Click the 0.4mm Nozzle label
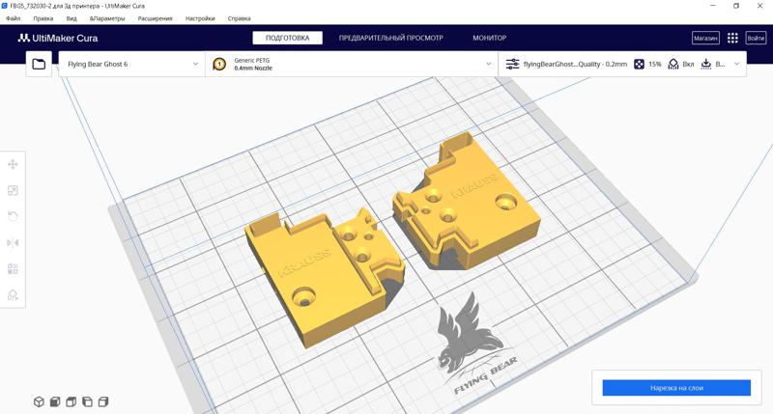Image resolution: width=773 pixels, height=414 pixels. (x=253, y=68)
